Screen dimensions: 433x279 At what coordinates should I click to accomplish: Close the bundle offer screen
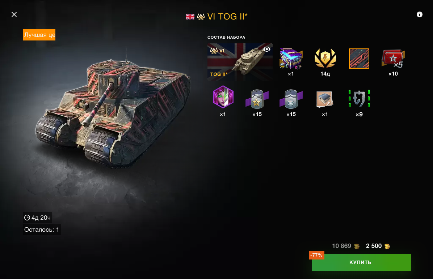click(14, 14)
